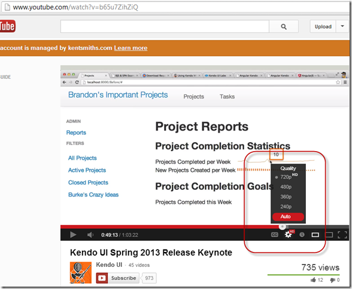Toggle closed captions CC icon
Screen dimensions: 352x289
[x=275, y=235]
